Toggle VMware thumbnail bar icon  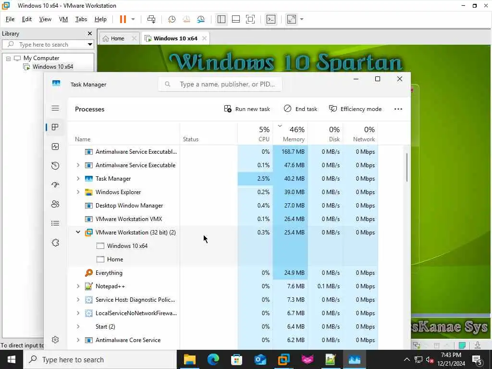235,19
